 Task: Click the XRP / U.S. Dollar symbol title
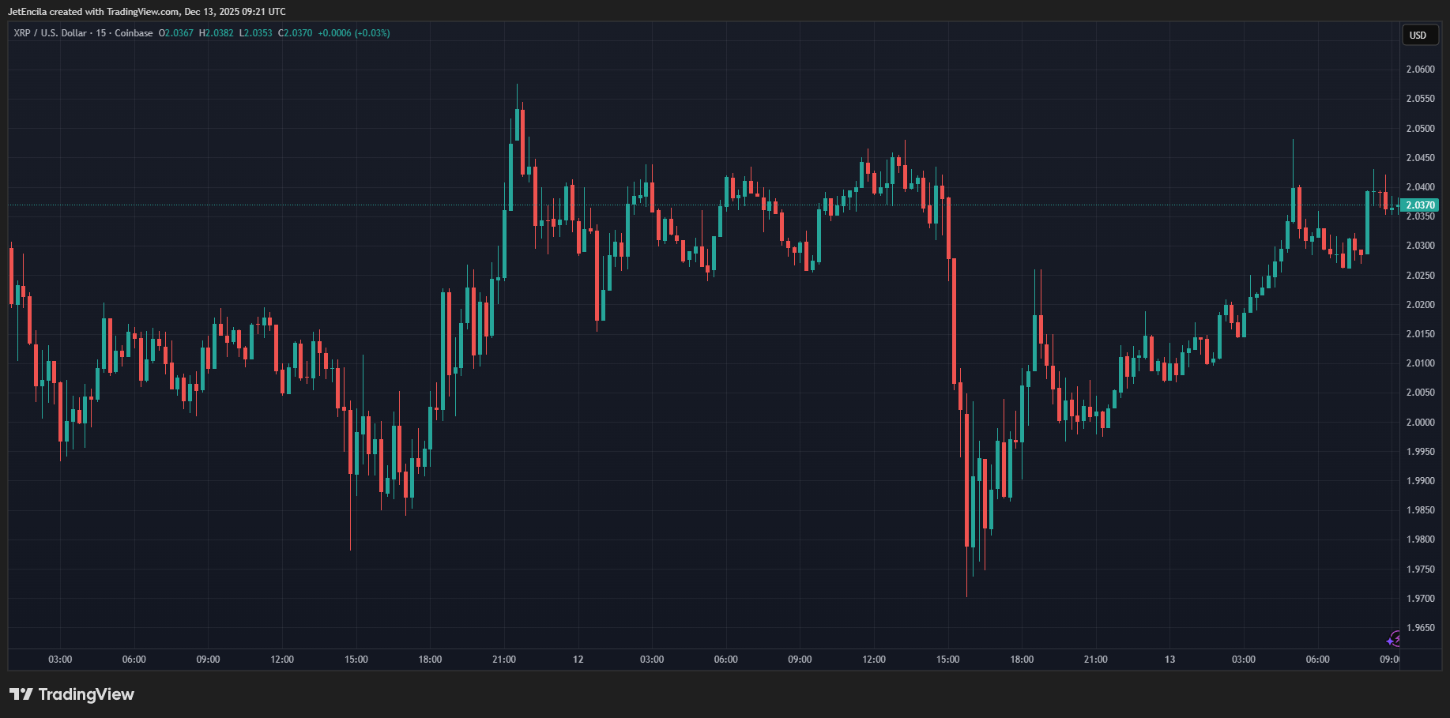(x=50, y=33)
